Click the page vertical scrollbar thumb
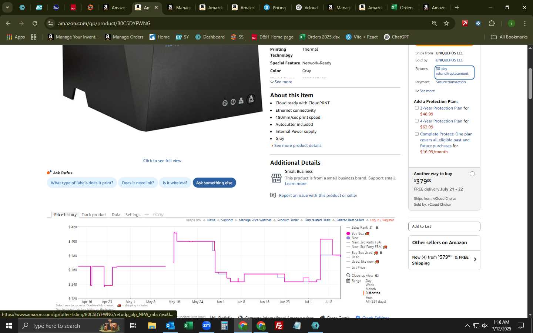 pos(530,84)
